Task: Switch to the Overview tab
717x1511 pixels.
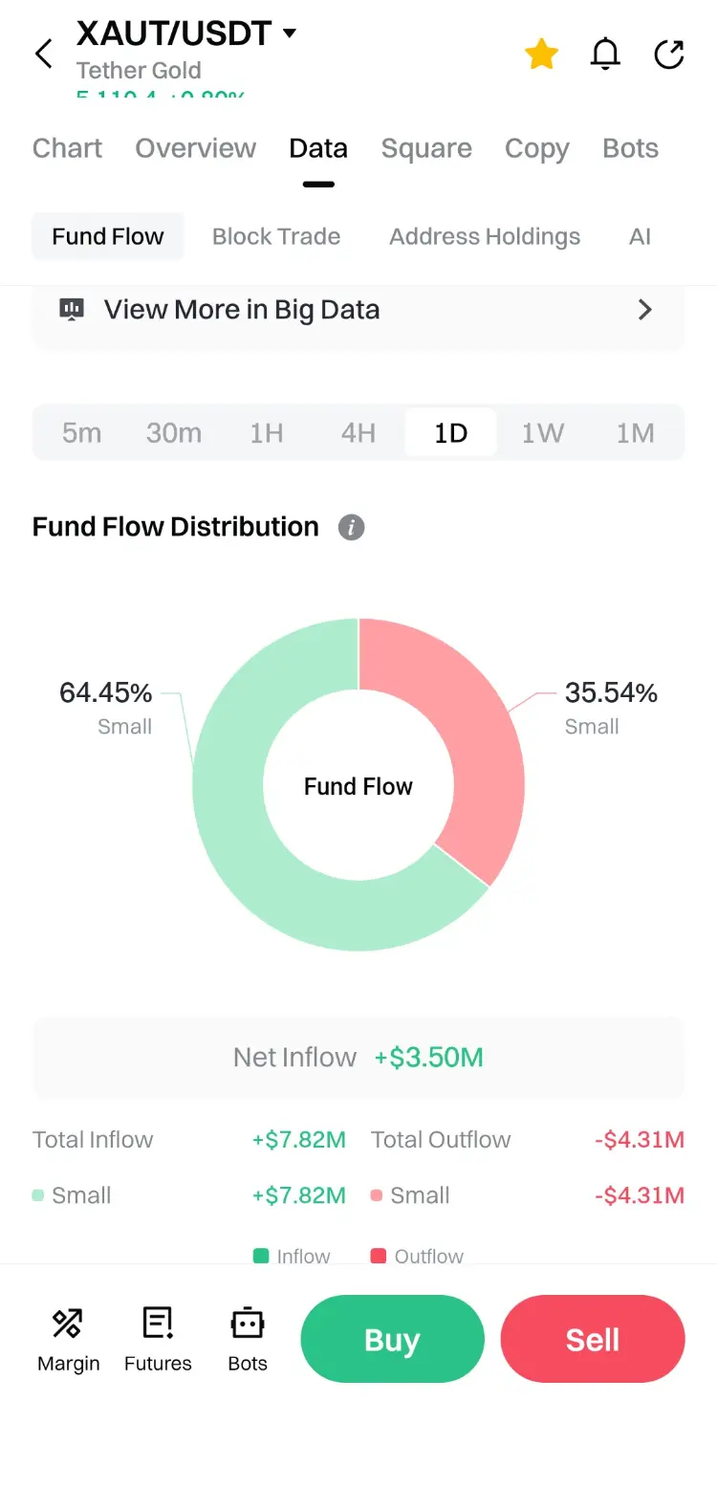Action: coord(196,148)
